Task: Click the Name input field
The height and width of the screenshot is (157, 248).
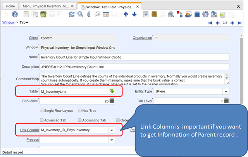Action: [134, 57]
